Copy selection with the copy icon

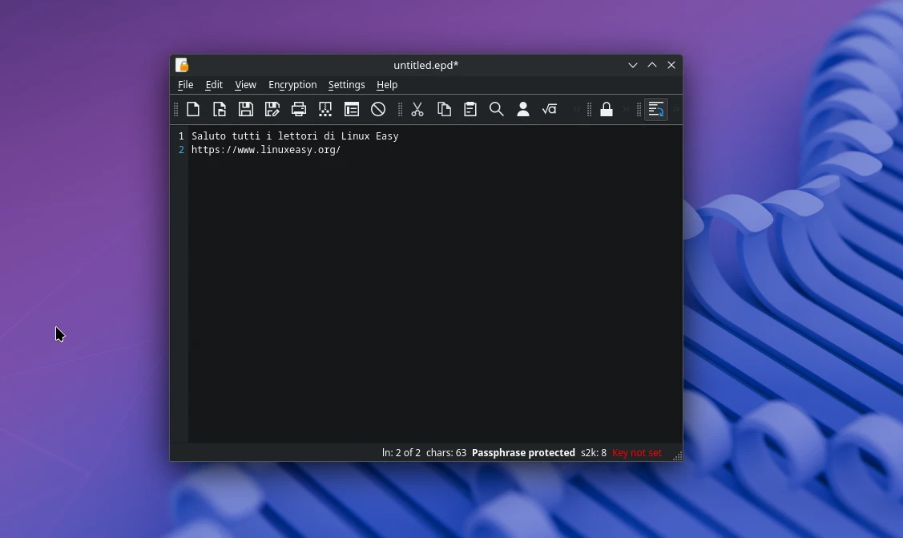(x=444, y=109)
